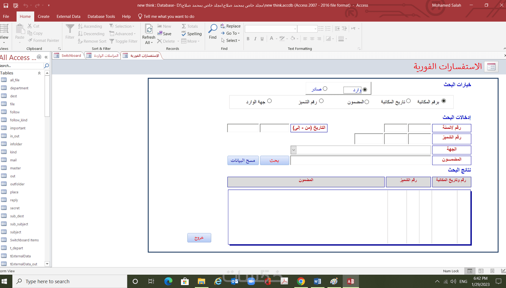Select تاريخ المكاتبة search option
Image resolution: width=506 pixels, height=288 pixels.
408,101
